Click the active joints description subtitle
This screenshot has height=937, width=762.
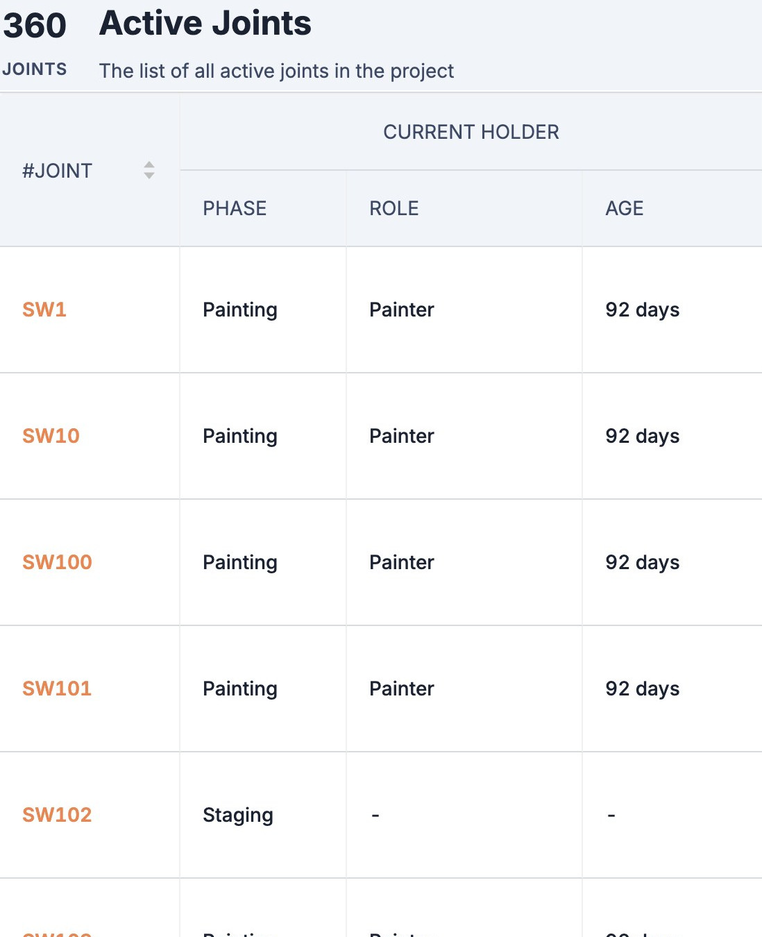pyautogui.click(x=276, y=71)
